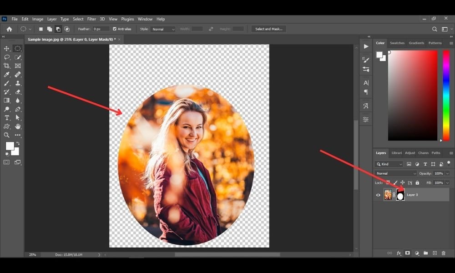Choose Intersect with selection mode

pyautogui.click(x=67, y=29)
